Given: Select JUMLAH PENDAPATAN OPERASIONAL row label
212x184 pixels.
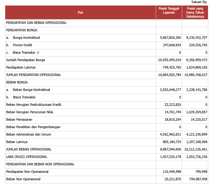Looking at the screenshot, I should point(34,75).
